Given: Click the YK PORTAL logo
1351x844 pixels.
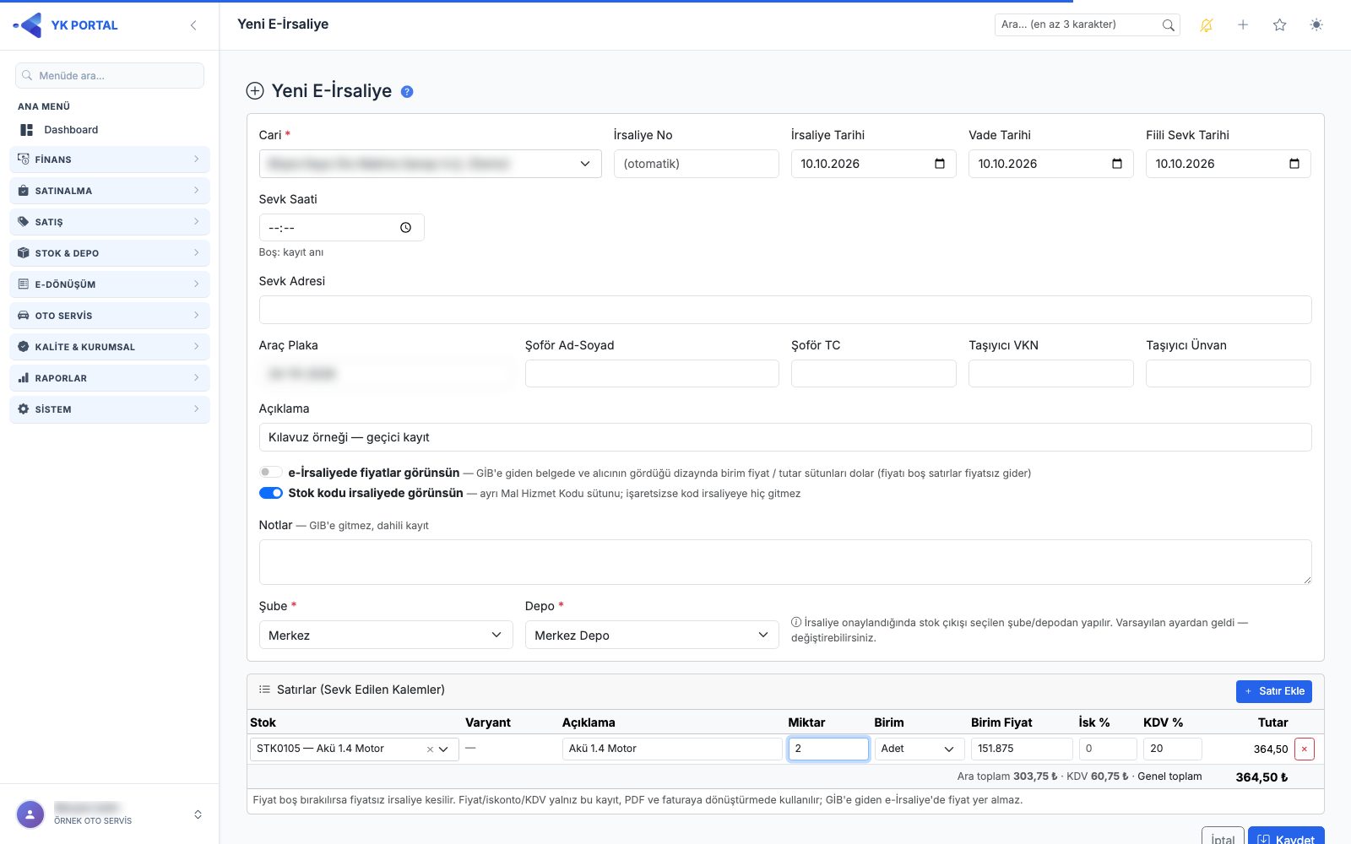Looking at the screenshot, I should [66, 25].
